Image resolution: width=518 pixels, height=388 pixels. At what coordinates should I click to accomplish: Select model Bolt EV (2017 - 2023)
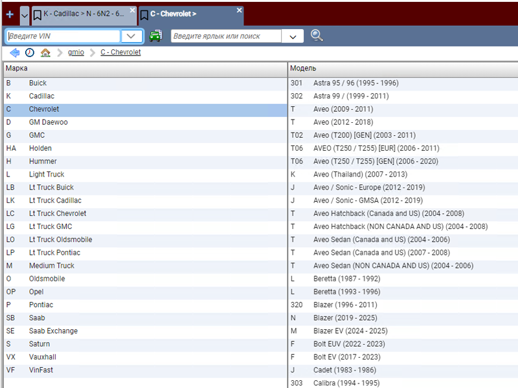coord(403,357)
